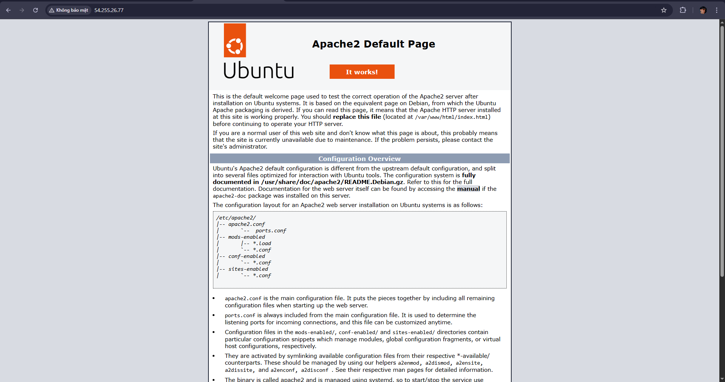Click the scrollbar down arrow

[722, 379]
